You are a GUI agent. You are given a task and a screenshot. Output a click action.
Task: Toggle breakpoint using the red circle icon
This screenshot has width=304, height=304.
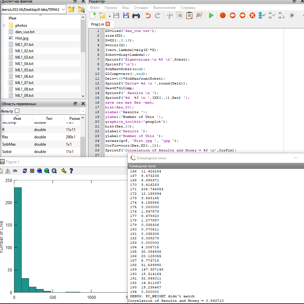tap(223, 15)
